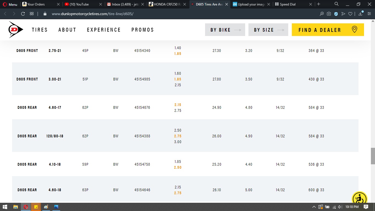Switch to the Speed Dial tab
This screenshot has width=375, height=211.
pyautogui.click(x=294, y=4)
